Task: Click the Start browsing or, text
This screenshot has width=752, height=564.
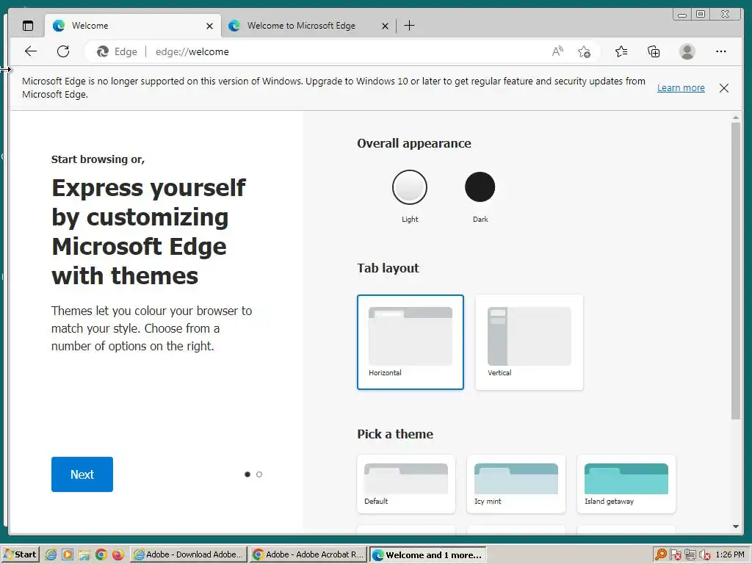Action: (98, 159)
